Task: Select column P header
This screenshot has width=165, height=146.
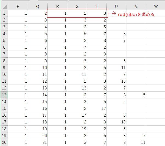Action: [x=18, y=6]
